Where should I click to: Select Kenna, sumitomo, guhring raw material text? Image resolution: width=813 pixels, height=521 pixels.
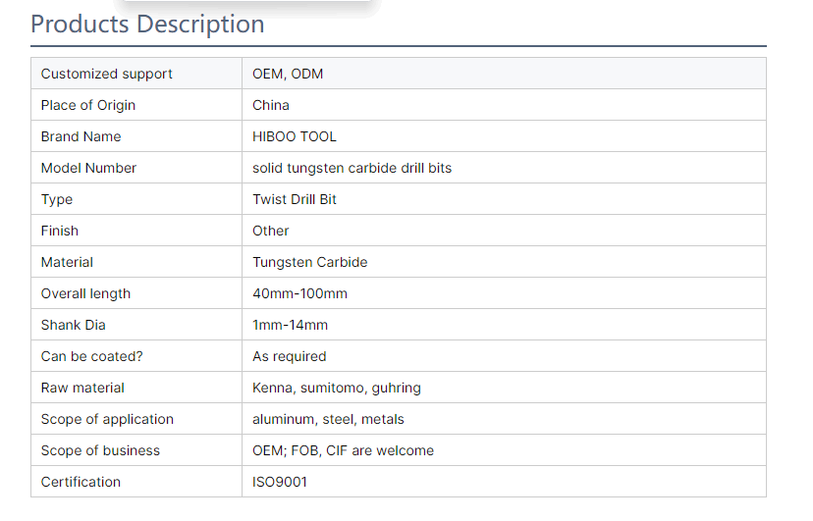point(337,388)
